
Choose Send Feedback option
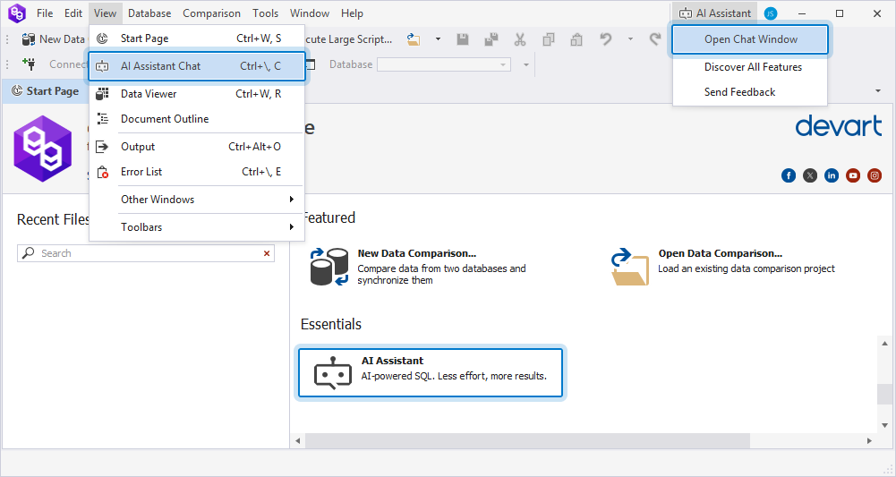750,92
